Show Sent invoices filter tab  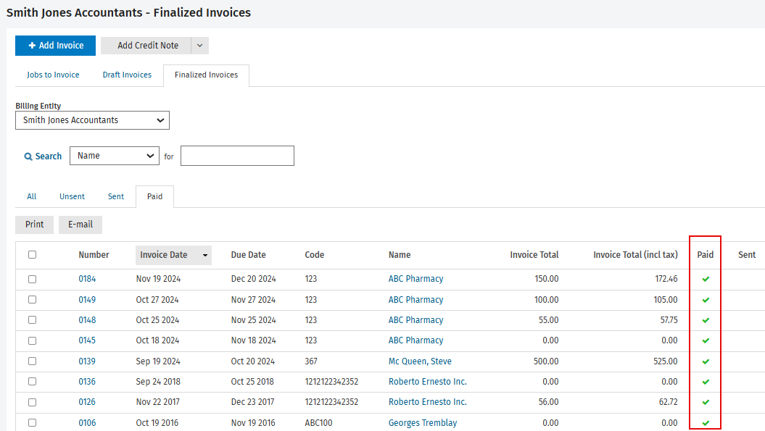(115, 196)
